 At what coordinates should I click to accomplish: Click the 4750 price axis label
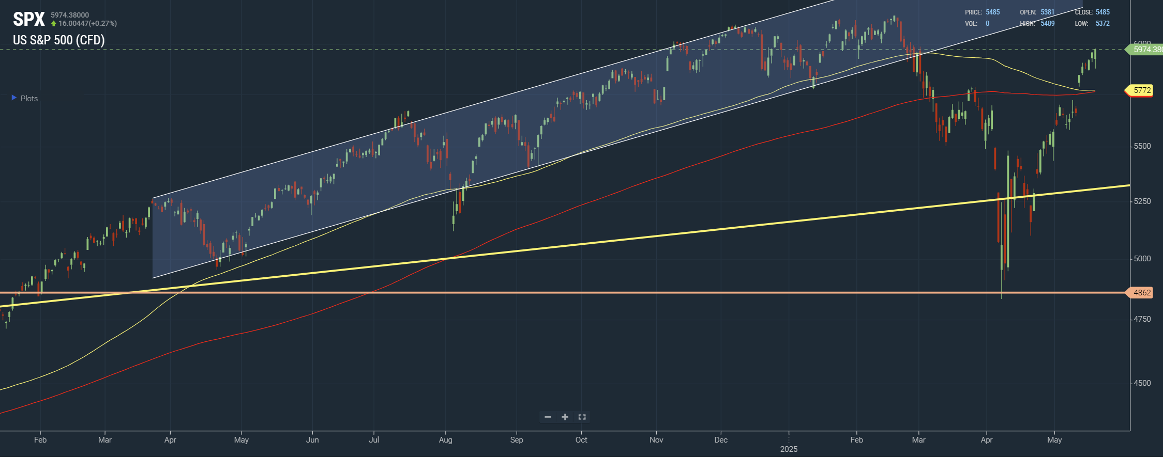pyautogui.click(x=1142, y=319)
